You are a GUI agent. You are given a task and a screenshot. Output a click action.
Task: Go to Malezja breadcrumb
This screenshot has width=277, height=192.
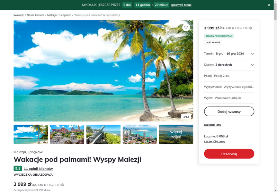52,15
